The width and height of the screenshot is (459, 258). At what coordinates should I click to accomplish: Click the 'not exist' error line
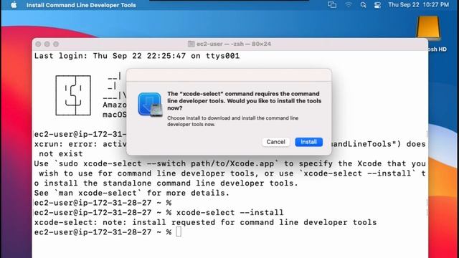61,154
